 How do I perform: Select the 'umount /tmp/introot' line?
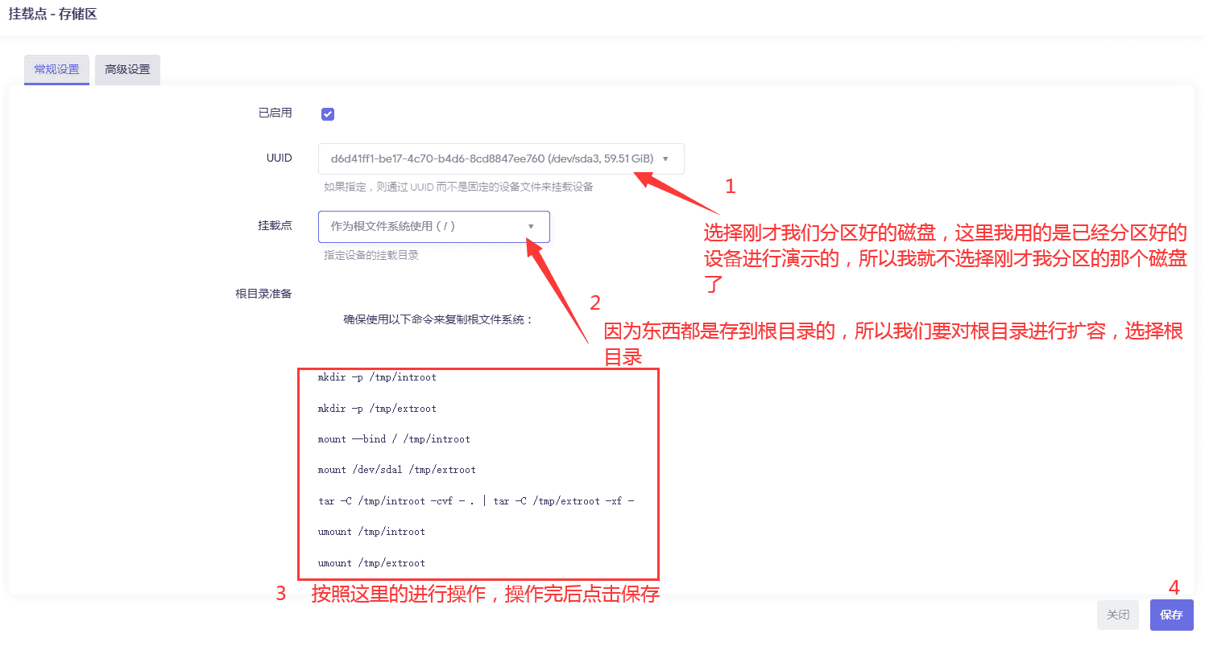click(x=371, y=532)
